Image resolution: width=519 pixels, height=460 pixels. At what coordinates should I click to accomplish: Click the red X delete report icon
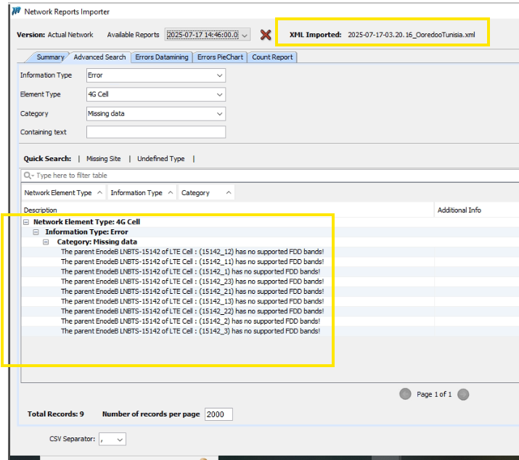point(266,35)
